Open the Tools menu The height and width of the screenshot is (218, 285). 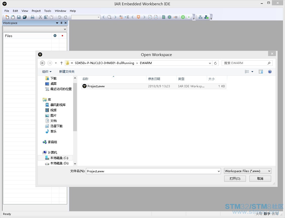[48, 11]
